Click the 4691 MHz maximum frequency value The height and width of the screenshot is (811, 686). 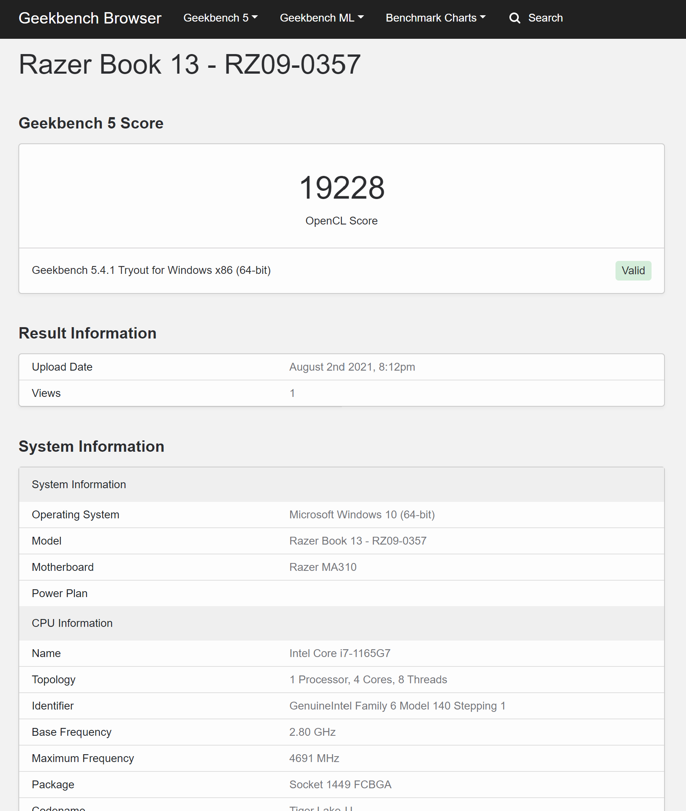[314, 759]
